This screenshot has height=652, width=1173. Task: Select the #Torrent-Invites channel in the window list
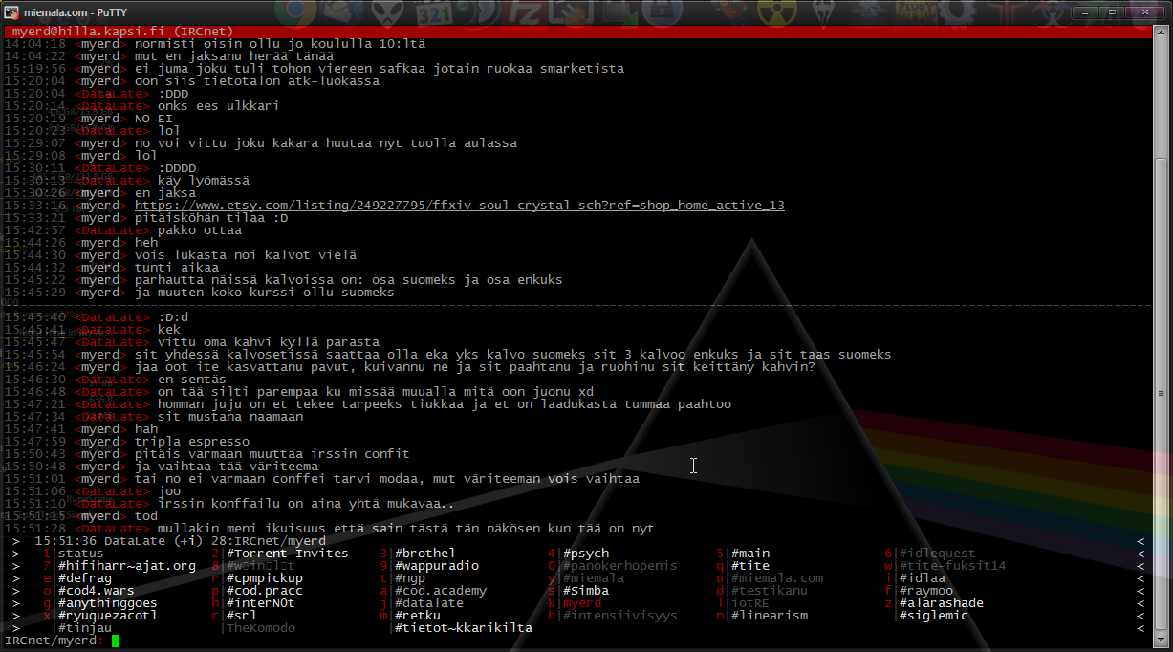click(x=287, y=554)
